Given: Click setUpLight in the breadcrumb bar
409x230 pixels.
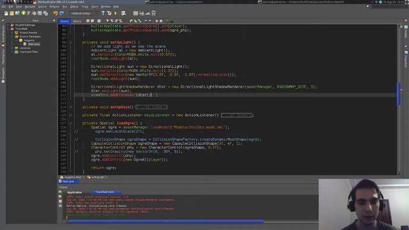Looking at the screenshot, I should click(97, 177).
